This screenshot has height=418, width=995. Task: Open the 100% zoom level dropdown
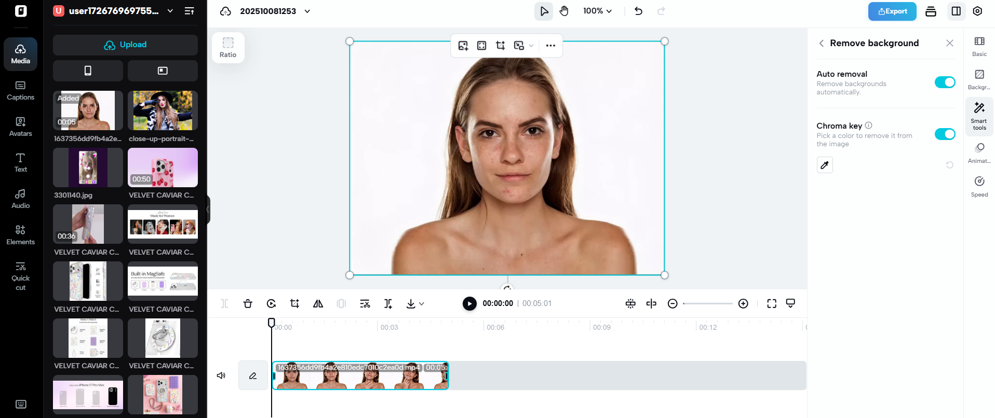[x=597, y=11]
